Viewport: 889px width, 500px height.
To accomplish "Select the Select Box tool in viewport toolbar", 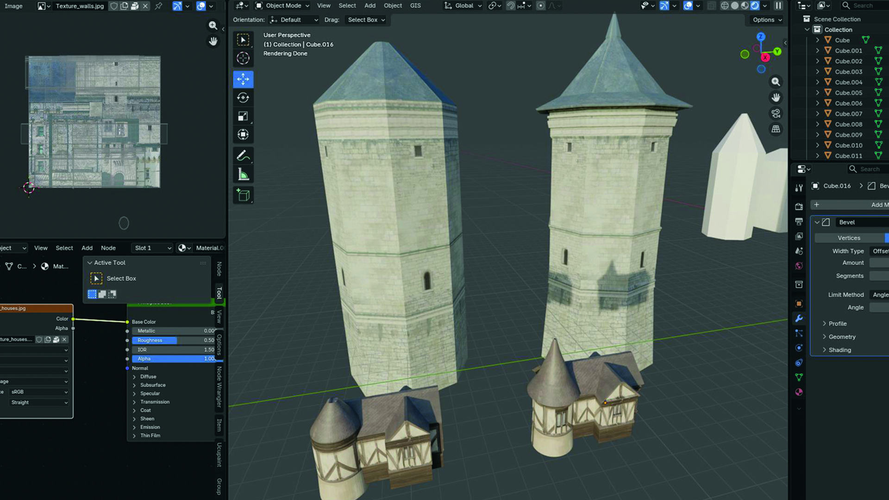I will point(243,40).
